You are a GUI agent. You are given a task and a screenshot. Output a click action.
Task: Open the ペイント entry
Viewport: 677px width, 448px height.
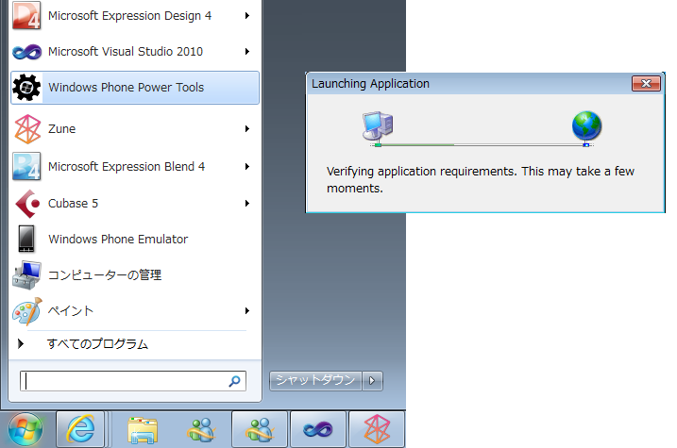coord(135,310)
